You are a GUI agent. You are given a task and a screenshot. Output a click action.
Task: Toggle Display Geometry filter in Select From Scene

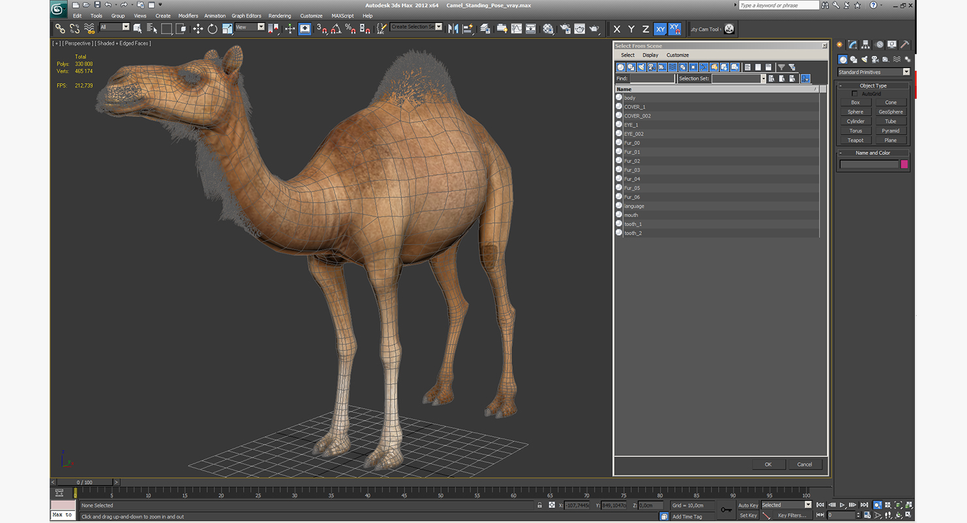(621, 67)
